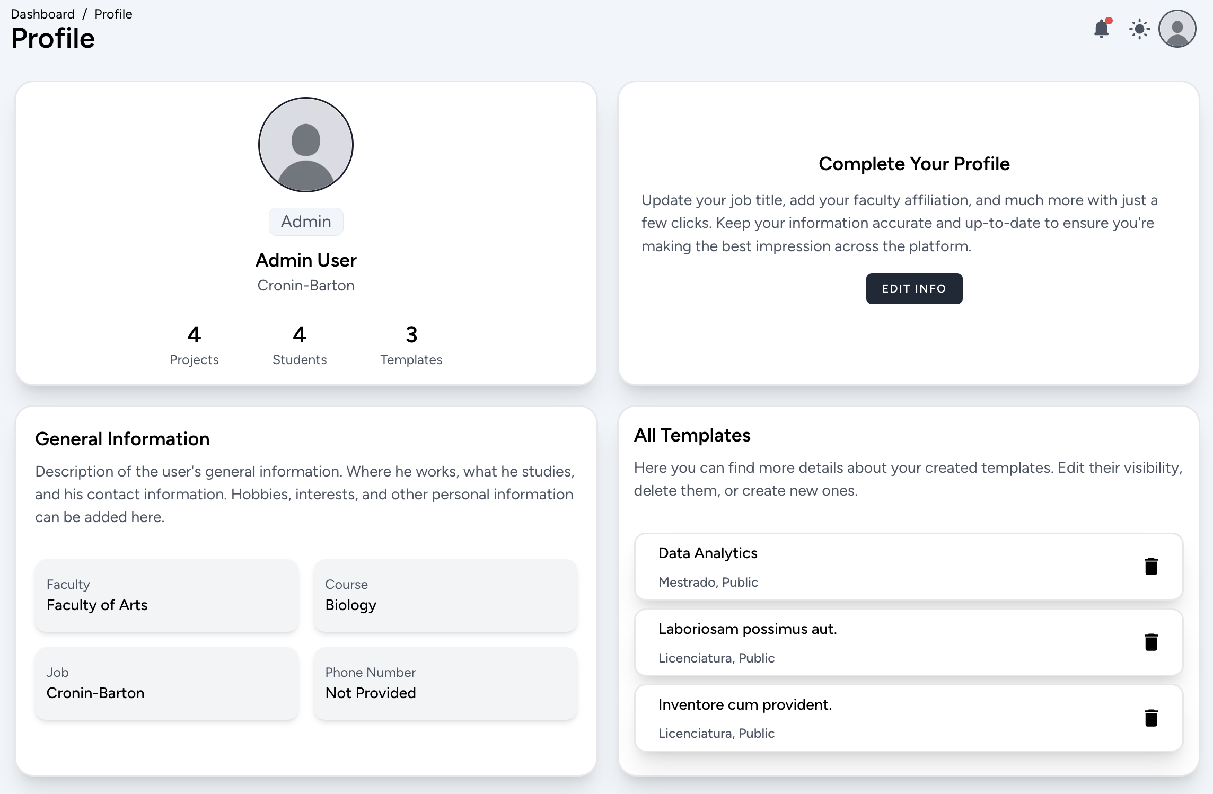Click the profile avatar image circle
This screenshot has width=1213, height=794.
tap(305, 145)
